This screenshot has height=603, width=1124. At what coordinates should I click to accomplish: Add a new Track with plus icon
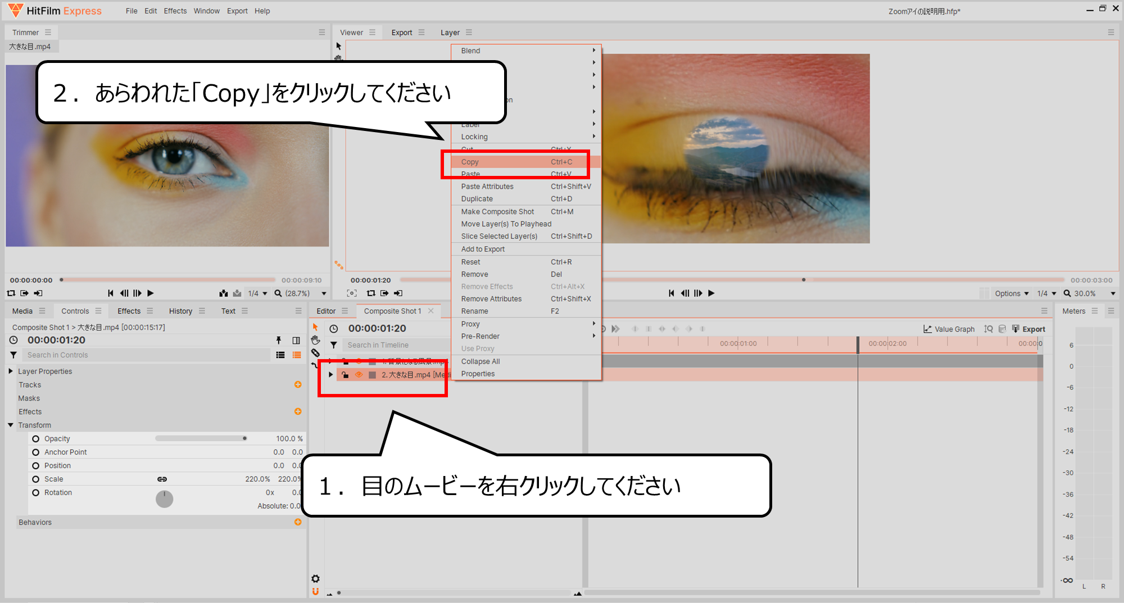point(298,384)
